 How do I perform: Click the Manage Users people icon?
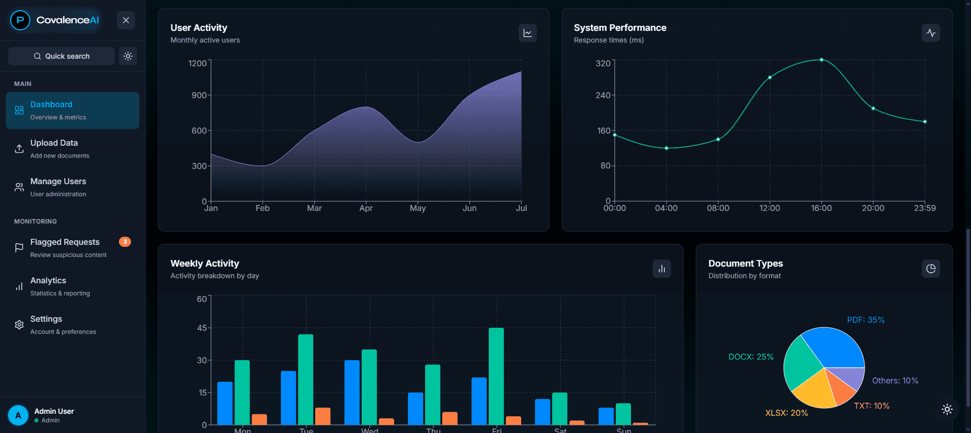pos(19,187)
